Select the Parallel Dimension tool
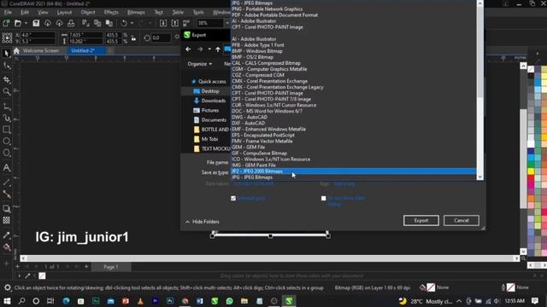This screenshot has width=547, height=307. tap(6, 182)
